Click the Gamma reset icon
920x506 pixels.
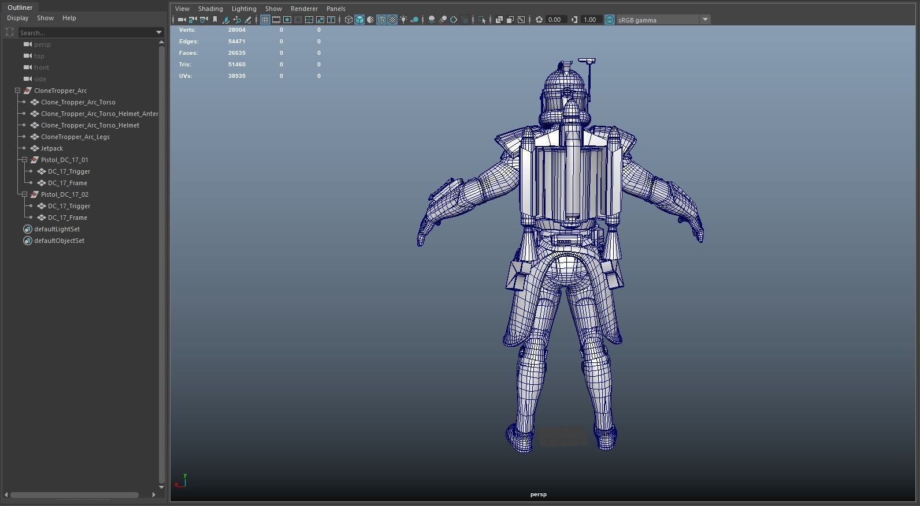pos(574,20)
